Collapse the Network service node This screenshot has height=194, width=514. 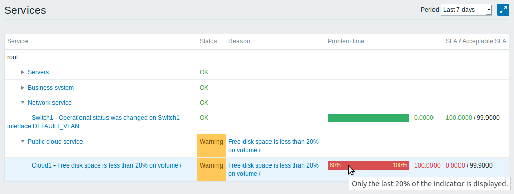click(23, 102)
